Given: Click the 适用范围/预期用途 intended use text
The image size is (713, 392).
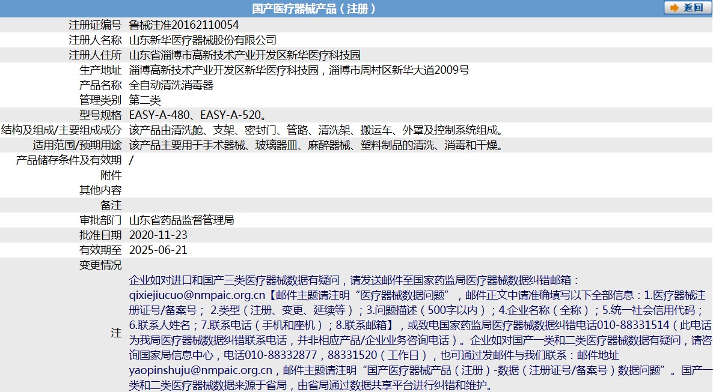Looking at the screenshot, I should tap(316, 145).
